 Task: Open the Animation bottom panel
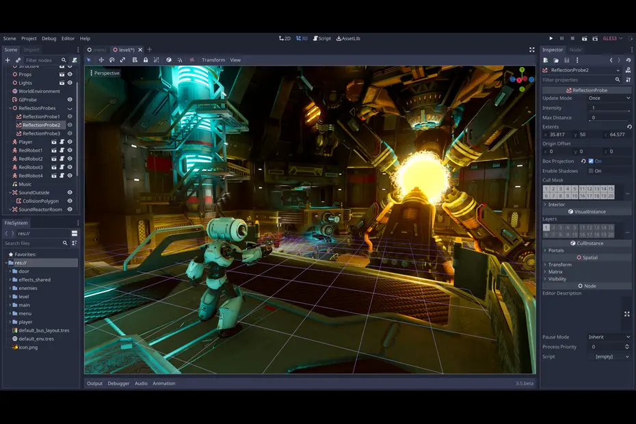pyautogui.click(x=164, y=383)
